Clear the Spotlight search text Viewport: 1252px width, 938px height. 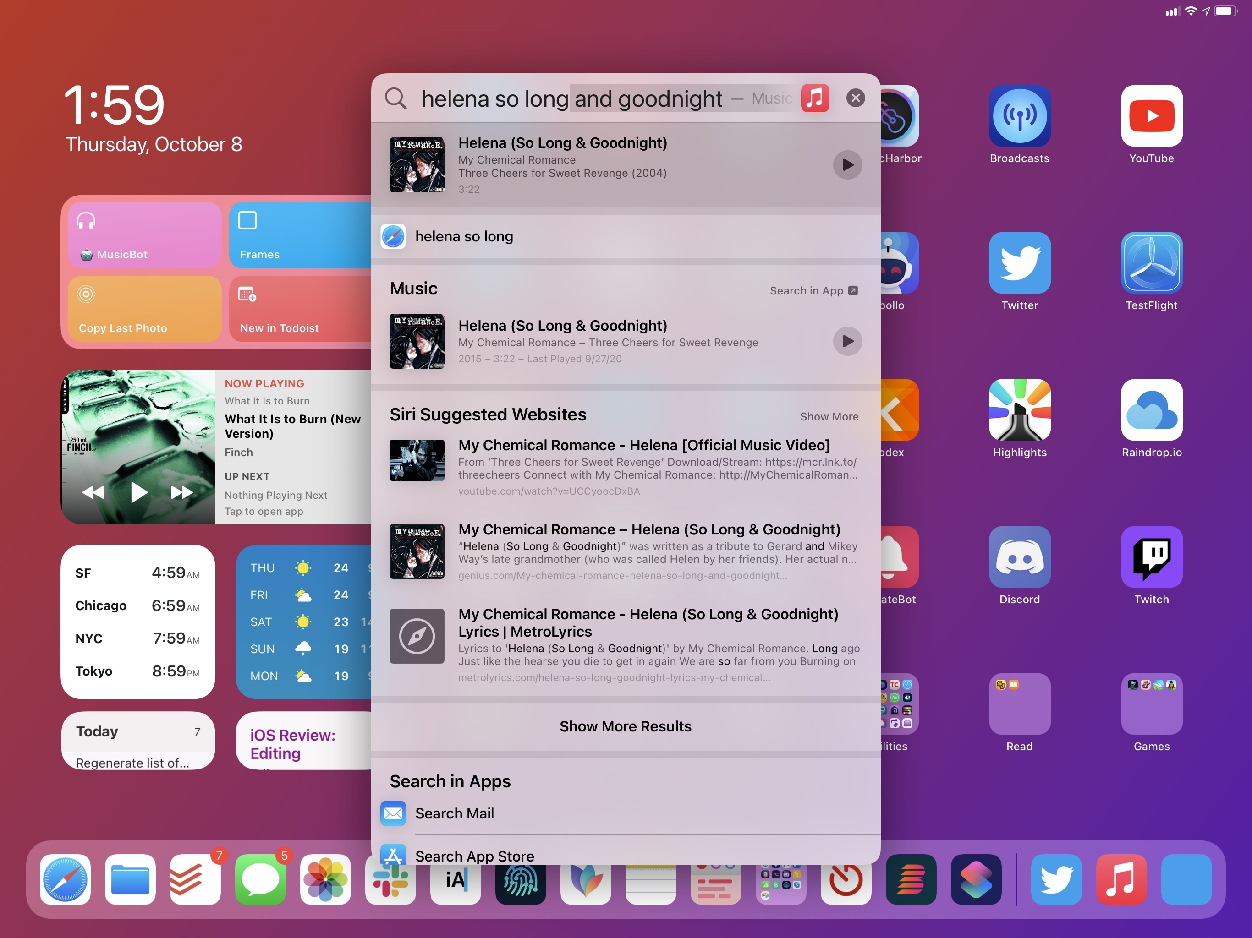point(856,98)
